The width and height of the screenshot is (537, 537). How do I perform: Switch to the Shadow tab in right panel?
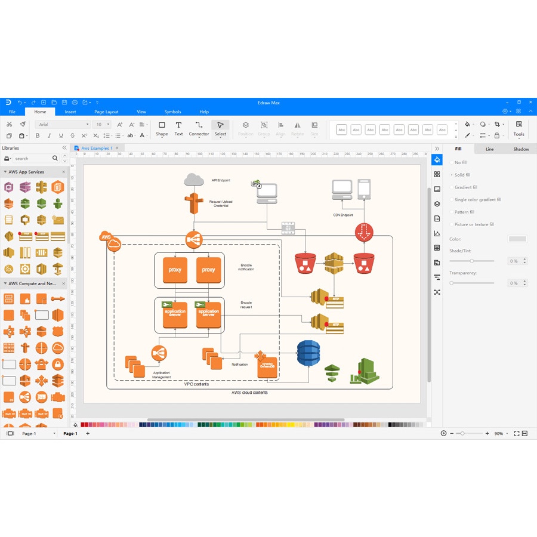pyautogui.click(x=521, y=149)
